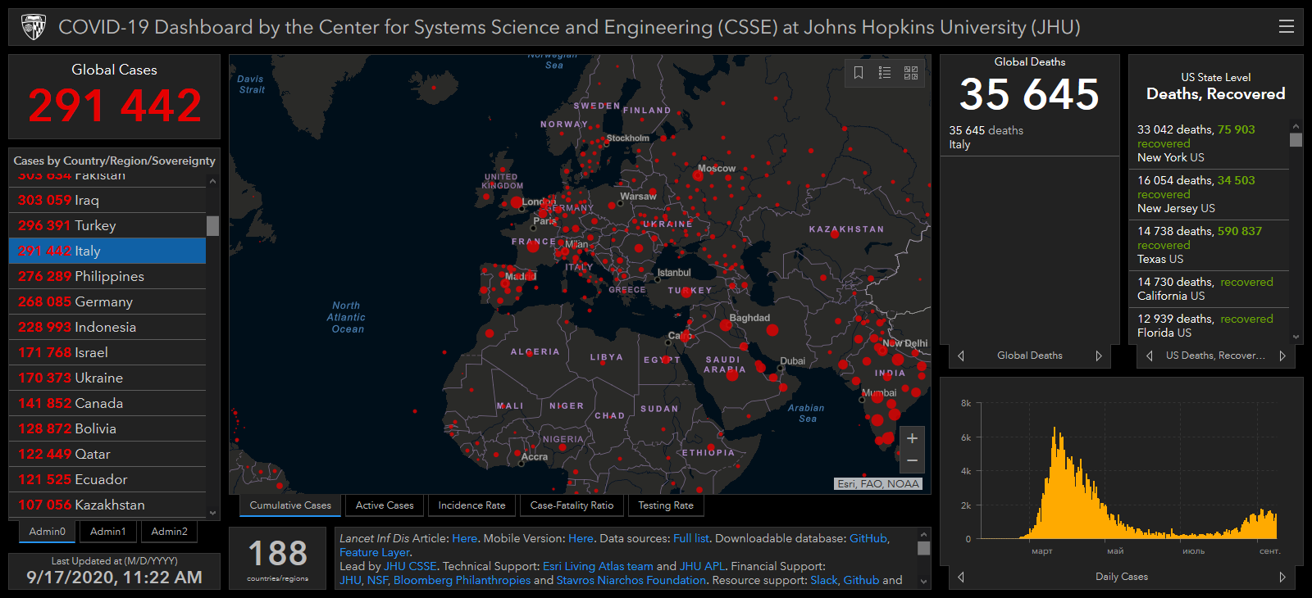Click the New Jersey US deaths entry
Viewport: 1312px width, 598px height.
coord(1209,194)
